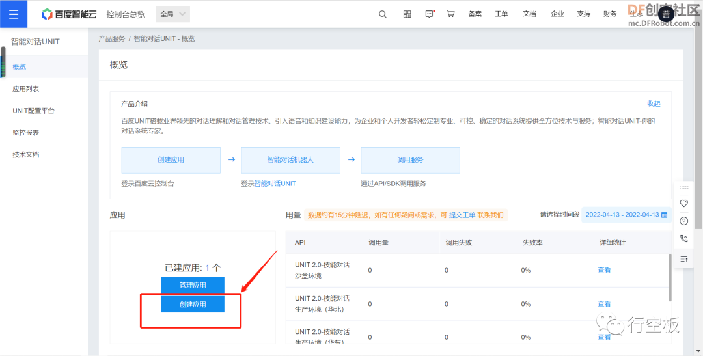Open the grid apps icon in the top bar
703x356 pixels.
[x=407, y=14]
